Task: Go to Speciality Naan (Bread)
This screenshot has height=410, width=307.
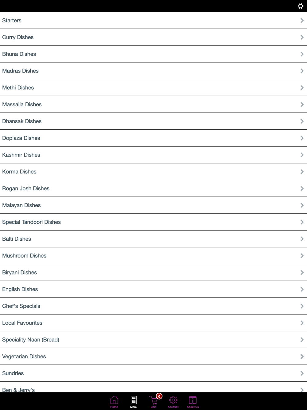Action: click(x=153, y=340)
